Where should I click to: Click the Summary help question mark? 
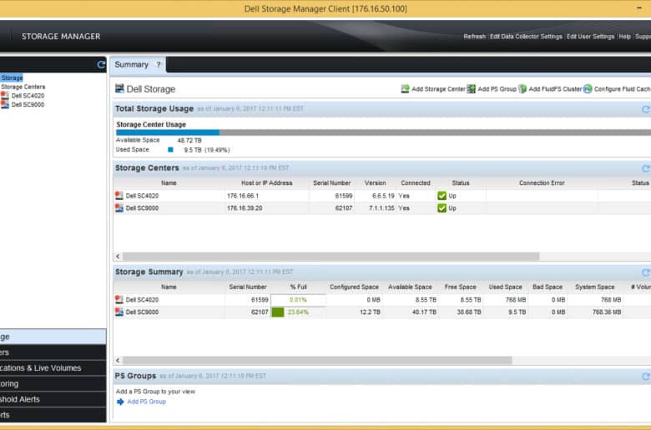159,65
